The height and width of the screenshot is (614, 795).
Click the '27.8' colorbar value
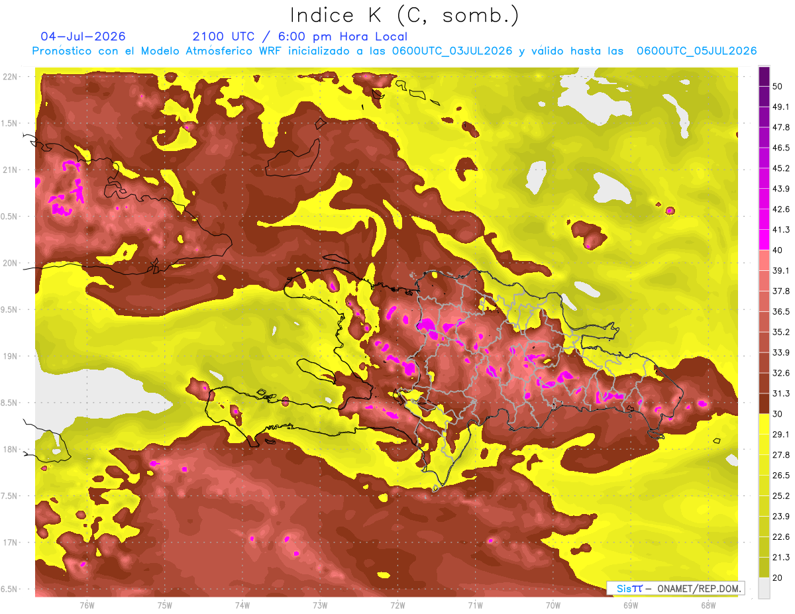(x=781, y=455)
